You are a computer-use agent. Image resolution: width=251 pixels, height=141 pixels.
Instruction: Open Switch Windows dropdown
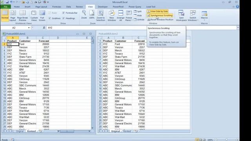[x=193, y=16]
